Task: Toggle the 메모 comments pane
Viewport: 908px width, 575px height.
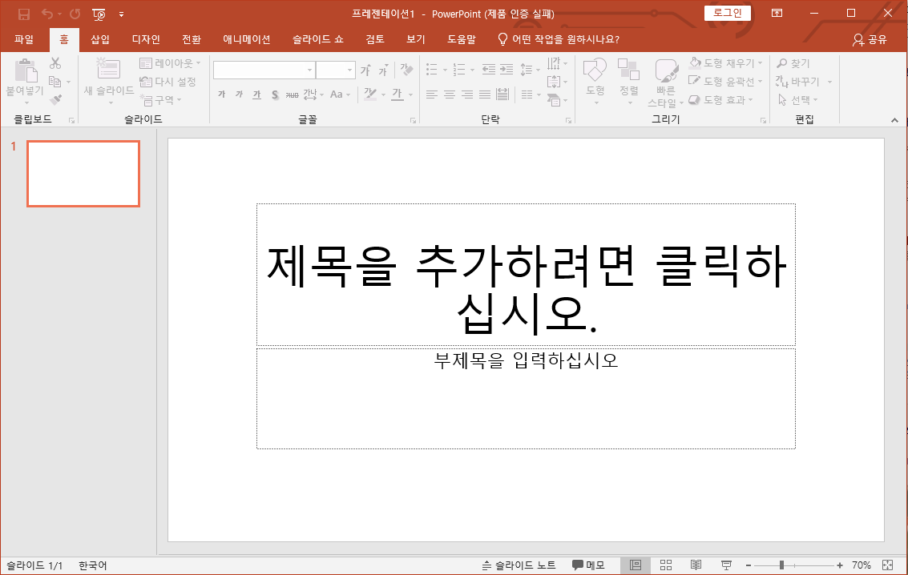Action: (x=588, y=565)
